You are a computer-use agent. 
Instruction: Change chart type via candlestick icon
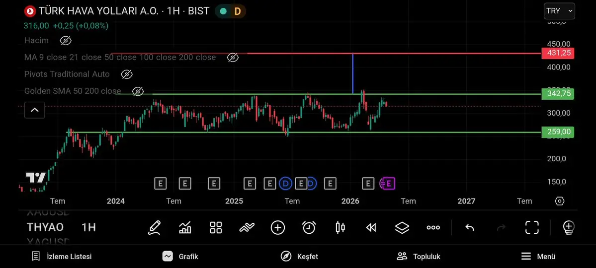340,228
